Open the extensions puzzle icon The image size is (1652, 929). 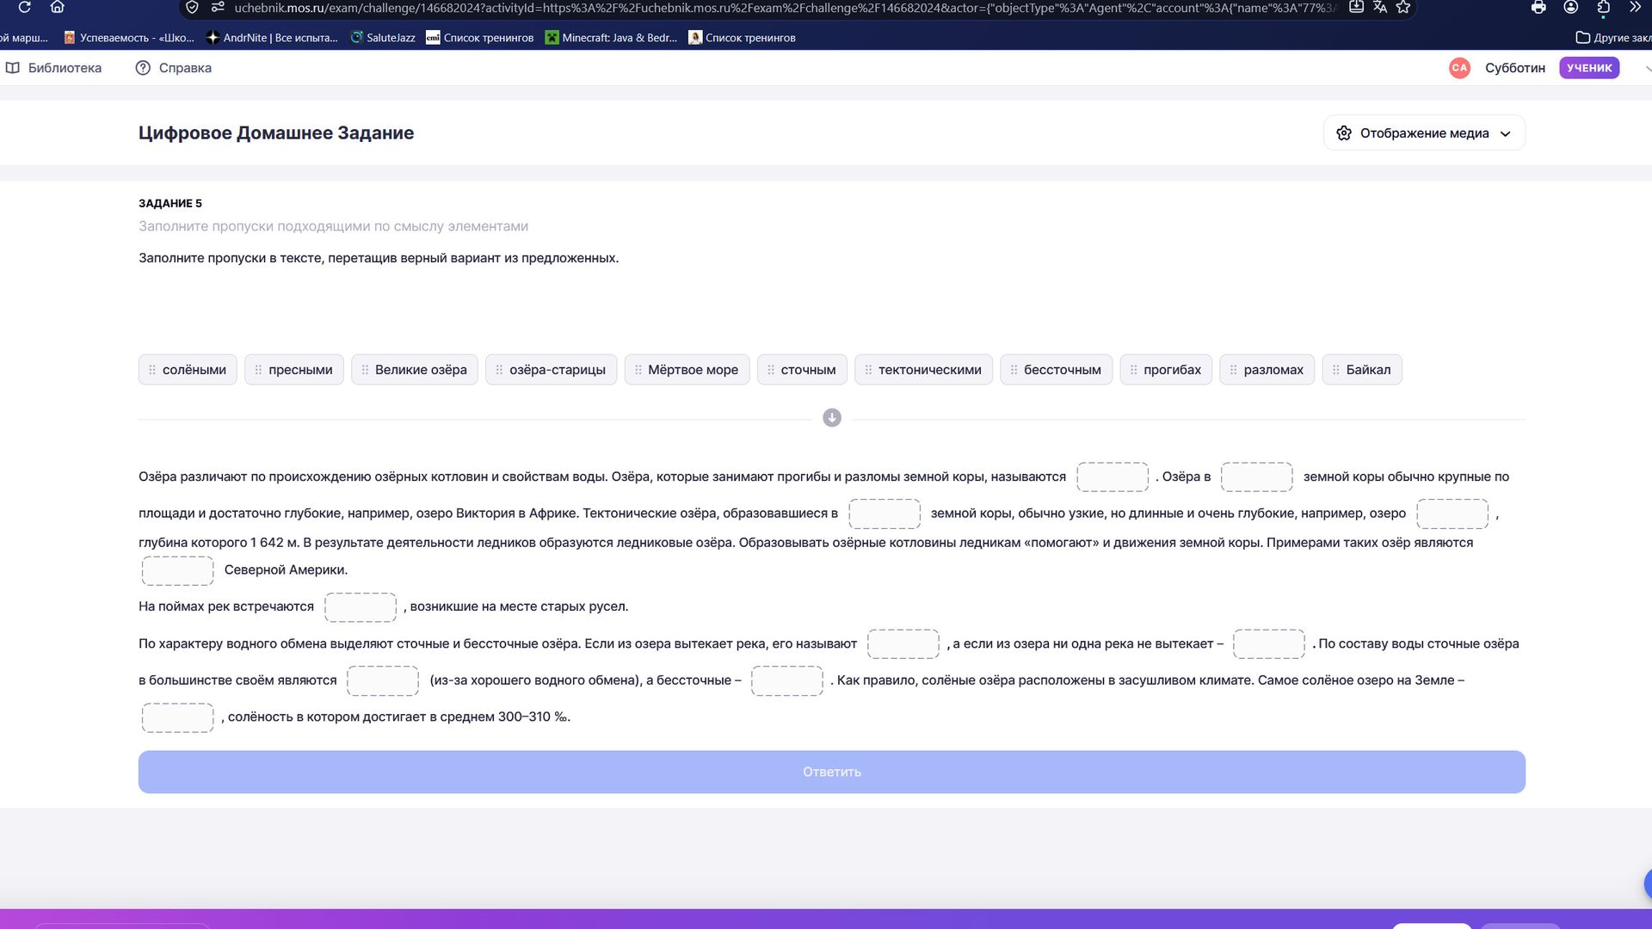[1604, 7]
